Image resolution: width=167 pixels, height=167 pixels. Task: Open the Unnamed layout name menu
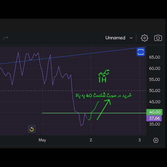(x=115, y=38)
